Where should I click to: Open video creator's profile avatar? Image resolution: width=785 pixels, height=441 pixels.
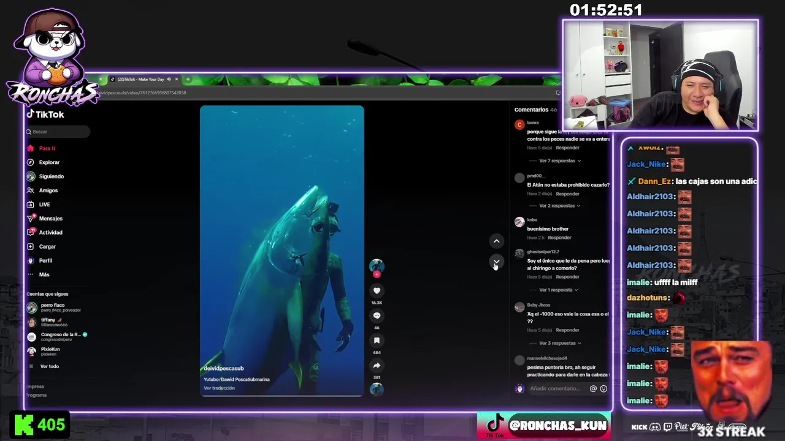tap(377, 265)
